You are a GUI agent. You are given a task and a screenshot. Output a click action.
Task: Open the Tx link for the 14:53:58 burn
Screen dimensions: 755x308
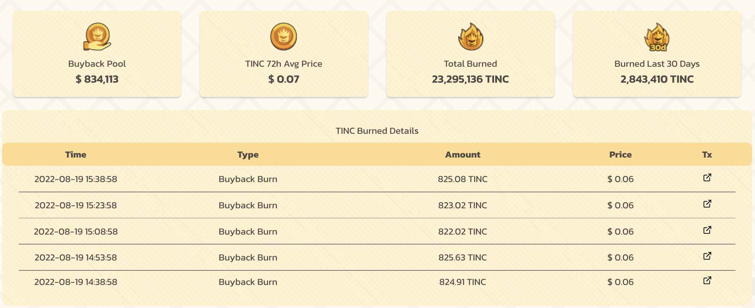click(x=708, y=257)
